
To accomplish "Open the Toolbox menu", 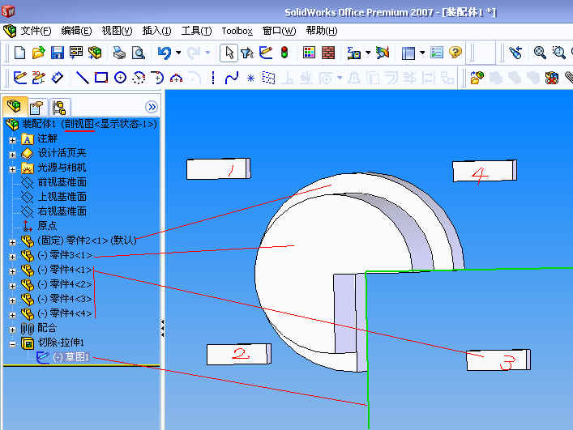I will click(237, 31).
